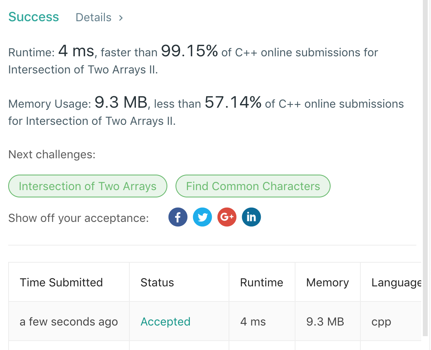Click the 99.15% runtime percentile text
This screenshot has width=431, height=350.
tap(189, 51)
